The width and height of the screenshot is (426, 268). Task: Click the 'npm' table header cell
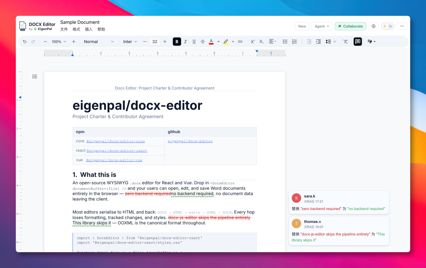[x=118, y=132]
